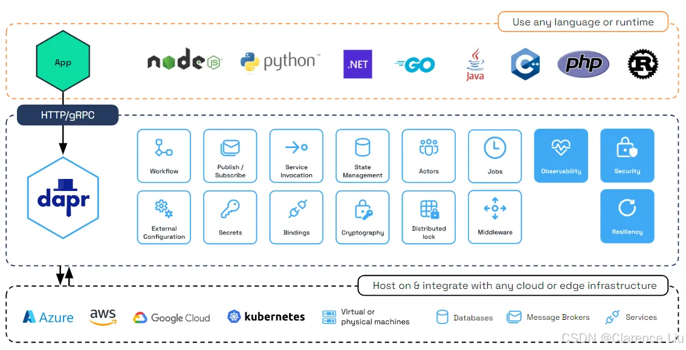Select the Python logo
The image size is (686, 350).
280,62
